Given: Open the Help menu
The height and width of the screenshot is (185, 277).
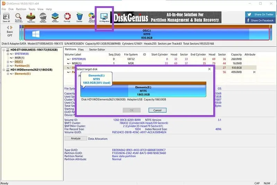Looking at the screenshot, I should pos(49,9).
